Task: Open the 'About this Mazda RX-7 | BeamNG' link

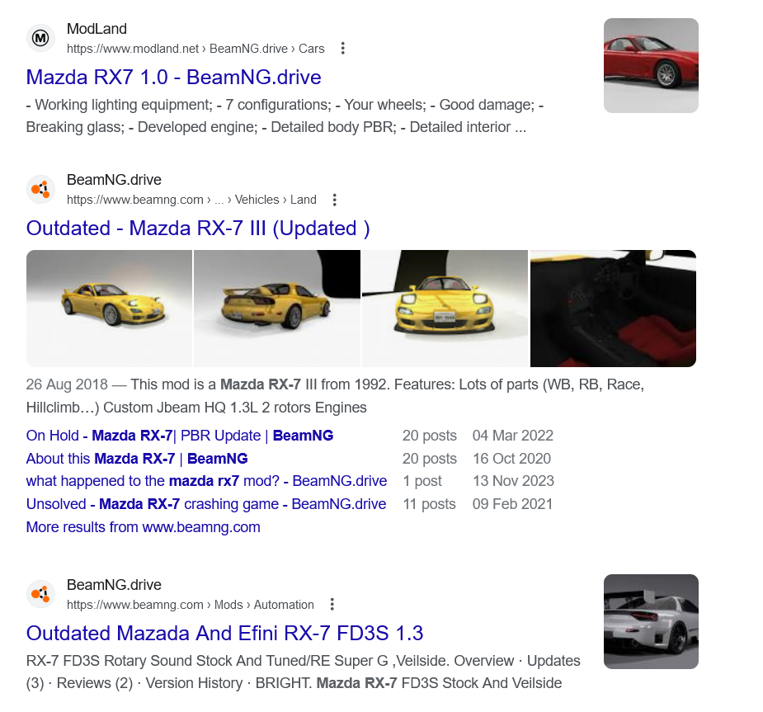Action: coord(137,459)
